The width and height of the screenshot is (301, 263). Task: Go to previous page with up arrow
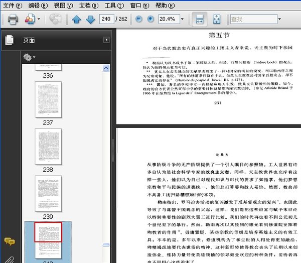point(76,19)
